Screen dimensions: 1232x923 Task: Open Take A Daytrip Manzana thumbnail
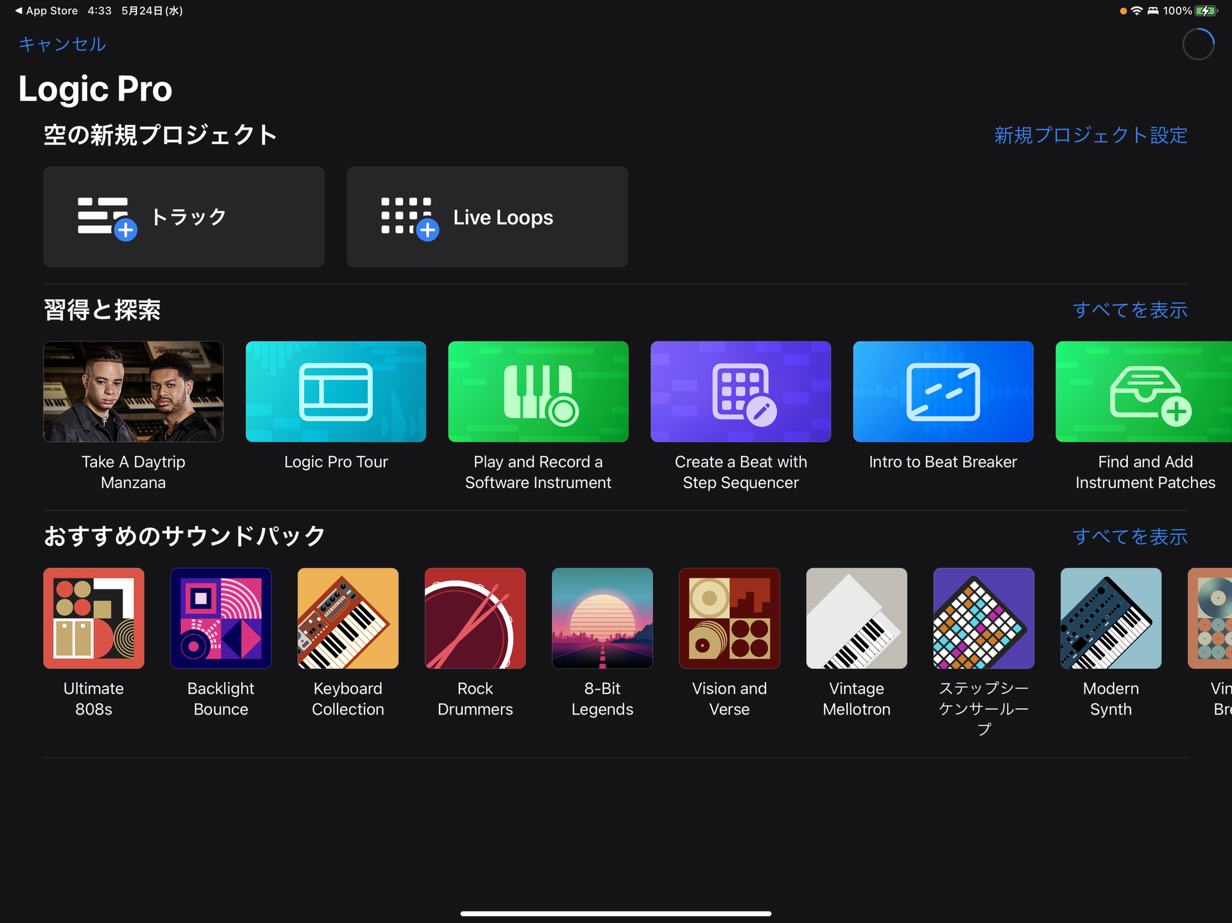click(133, 391)
